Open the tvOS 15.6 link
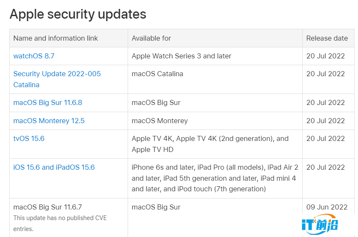Image resolution: width=358 pixels, height=237 pixels. point(29,138)
